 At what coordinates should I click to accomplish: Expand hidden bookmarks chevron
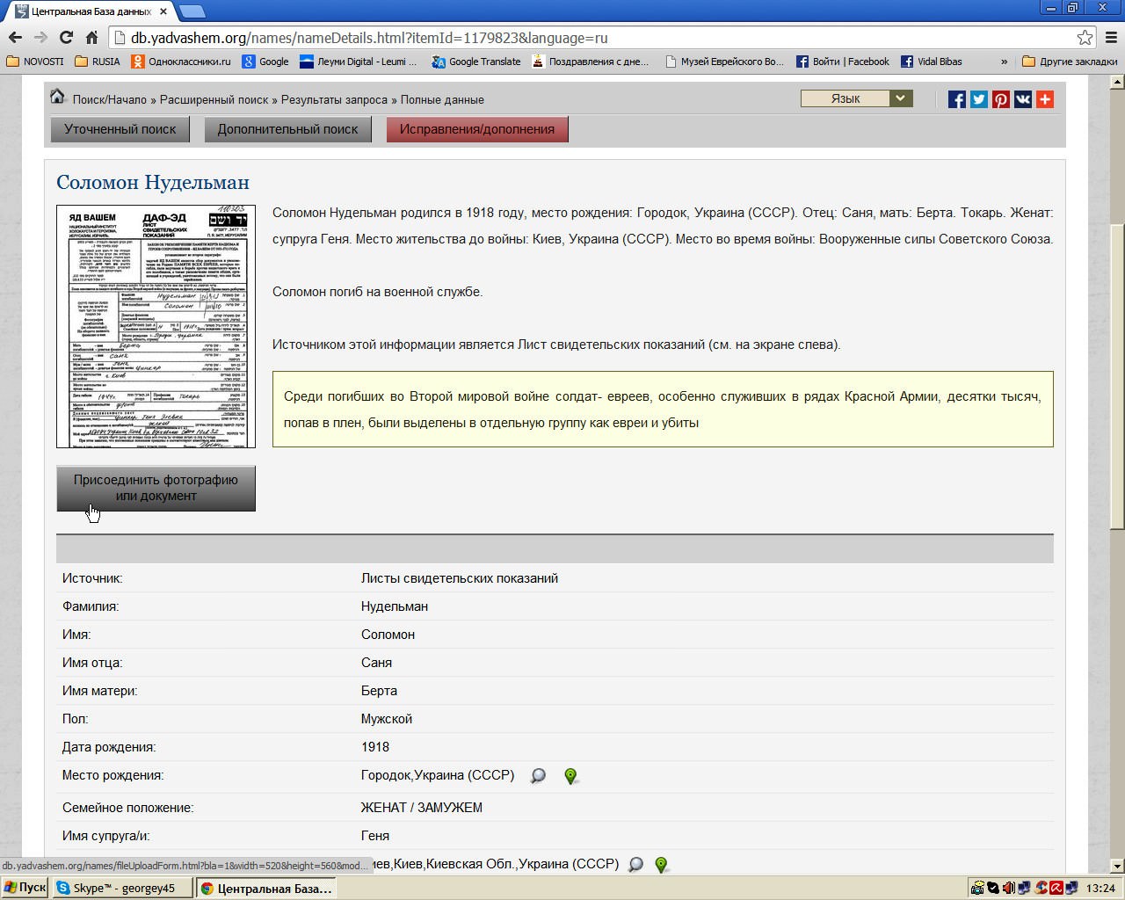(1004, 62)
